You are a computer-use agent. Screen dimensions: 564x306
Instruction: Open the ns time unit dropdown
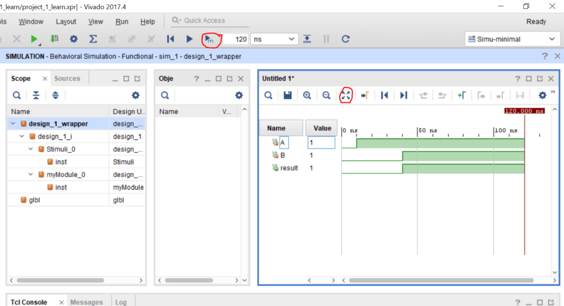click(x=274, y=39)
